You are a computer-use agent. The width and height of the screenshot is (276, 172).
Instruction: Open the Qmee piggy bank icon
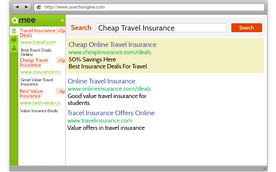click(x=14, y=40)
